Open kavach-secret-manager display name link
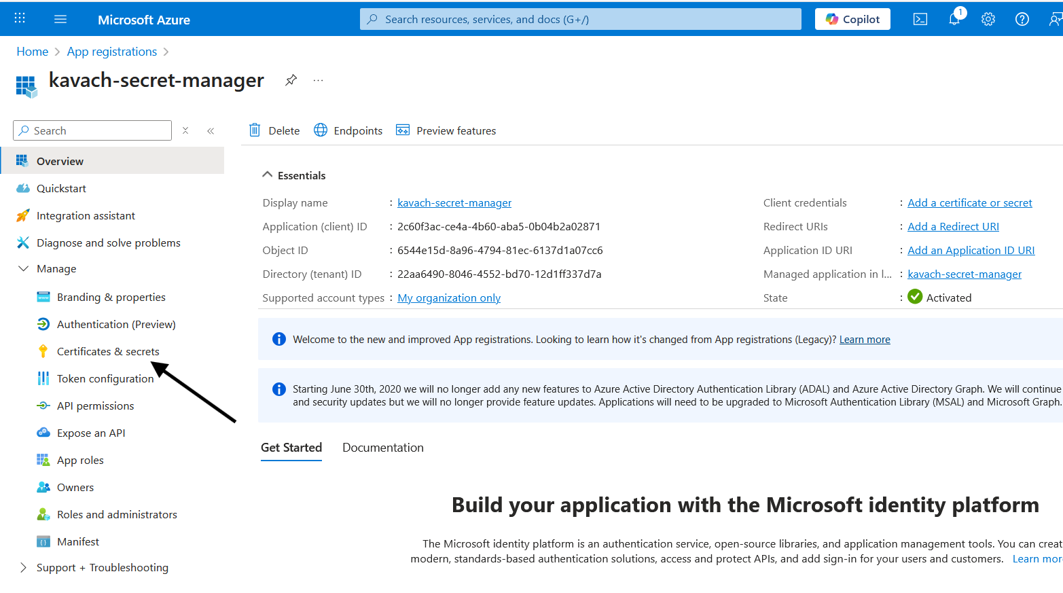Image resolution: width=1063 pixels, height=593 pixels. pyautogui.click(x=454, y=202)
